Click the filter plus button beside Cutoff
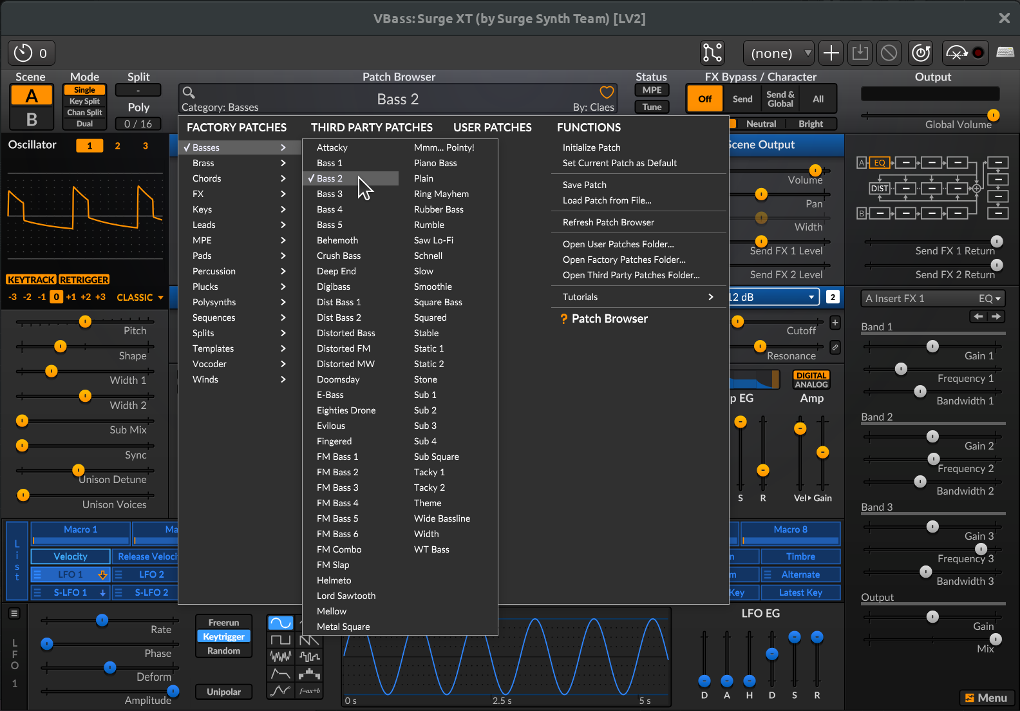 pyautogui.click(x=835, y=323)
